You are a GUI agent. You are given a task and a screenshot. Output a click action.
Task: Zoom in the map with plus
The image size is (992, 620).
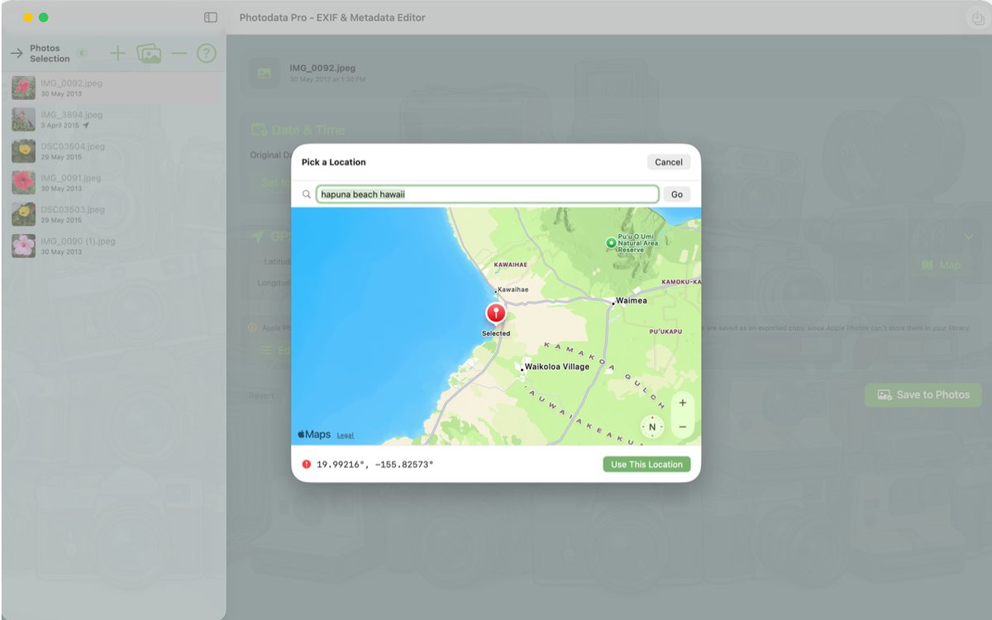[682, 403]
